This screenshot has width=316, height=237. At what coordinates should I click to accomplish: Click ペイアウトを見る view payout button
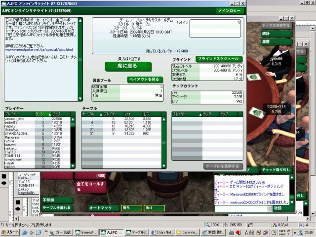145,79
